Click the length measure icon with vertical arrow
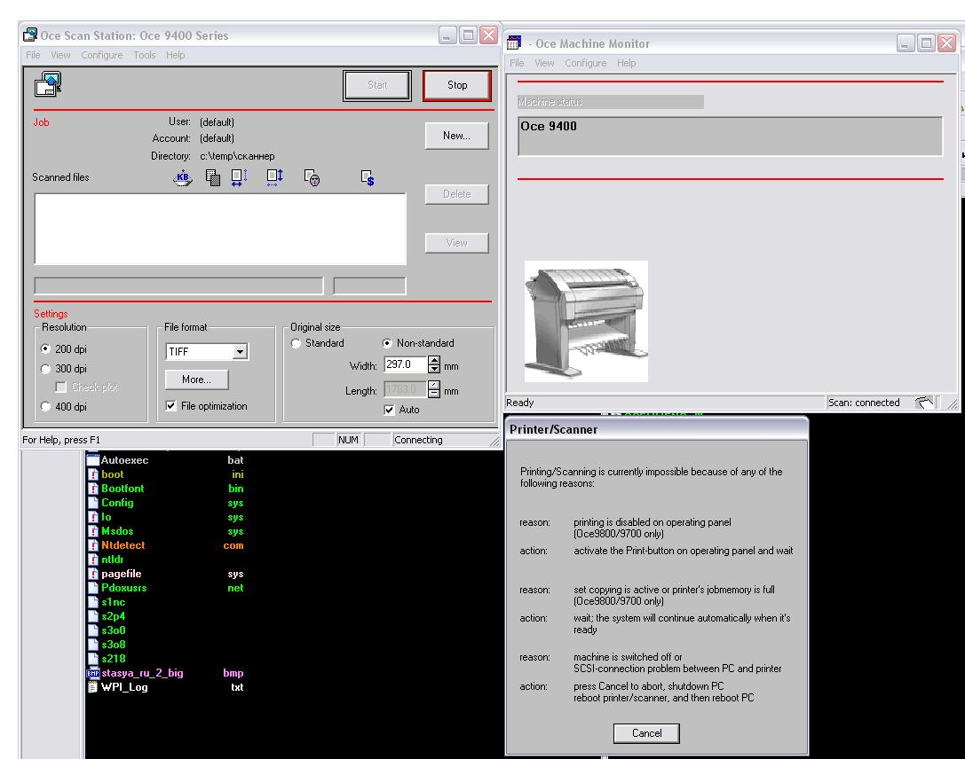The height and width of the screenshot is (759, 965). (x=274, y=178)
